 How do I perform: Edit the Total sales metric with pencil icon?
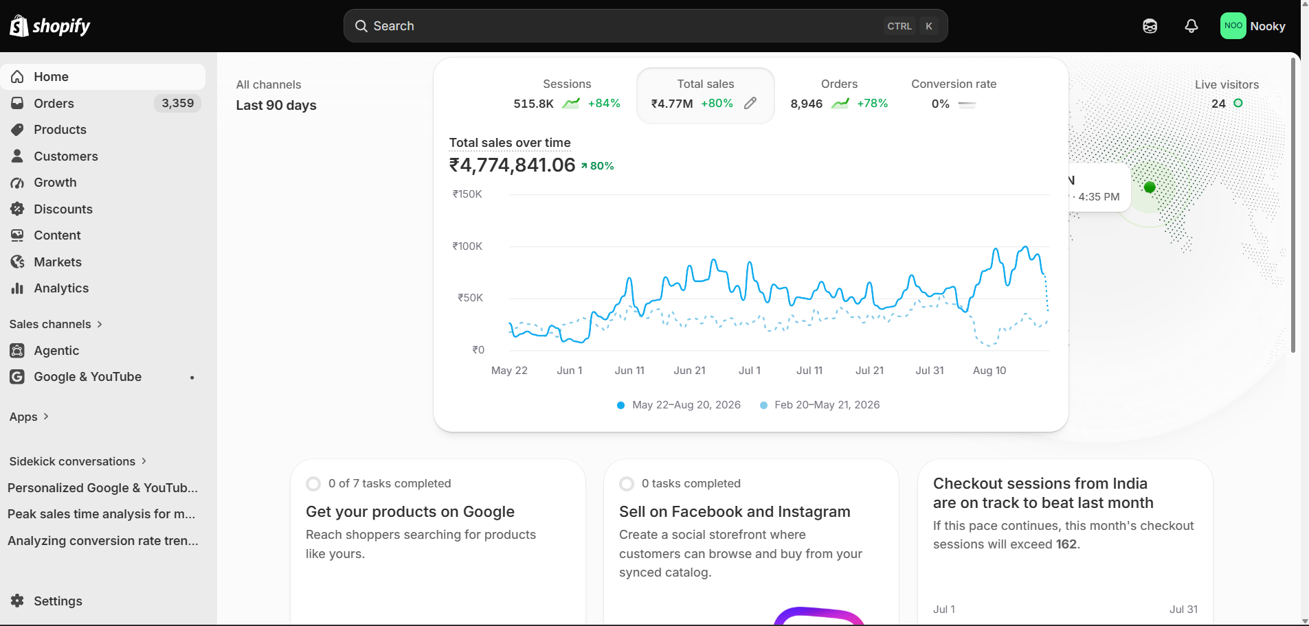(750, 103)
